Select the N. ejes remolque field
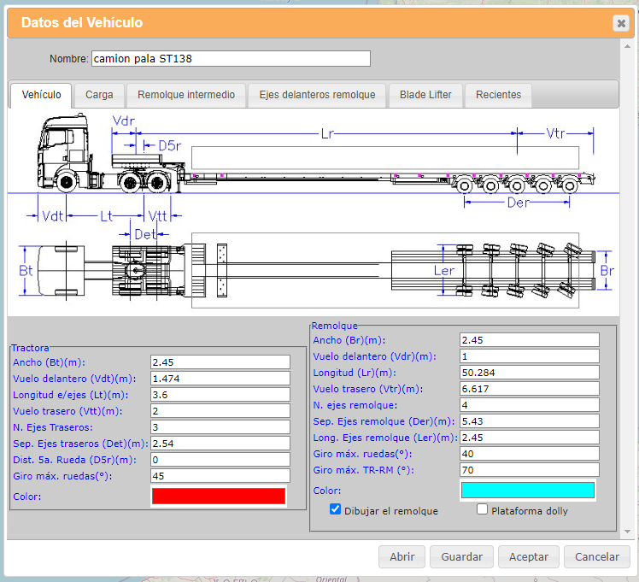Image resolution: width=639 pixels, height=582 pixels. pos(529,405)
